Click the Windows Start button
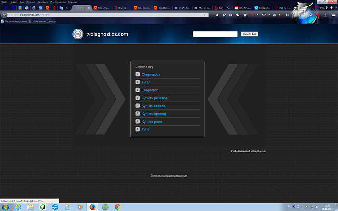This screenshot has width=338, height=211. 6,207
